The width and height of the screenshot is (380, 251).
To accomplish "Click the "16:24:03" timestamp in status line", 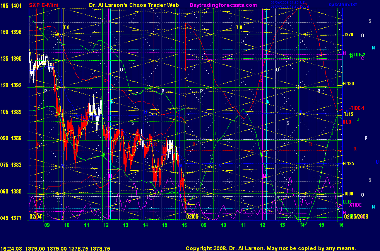I will (11, 249).
